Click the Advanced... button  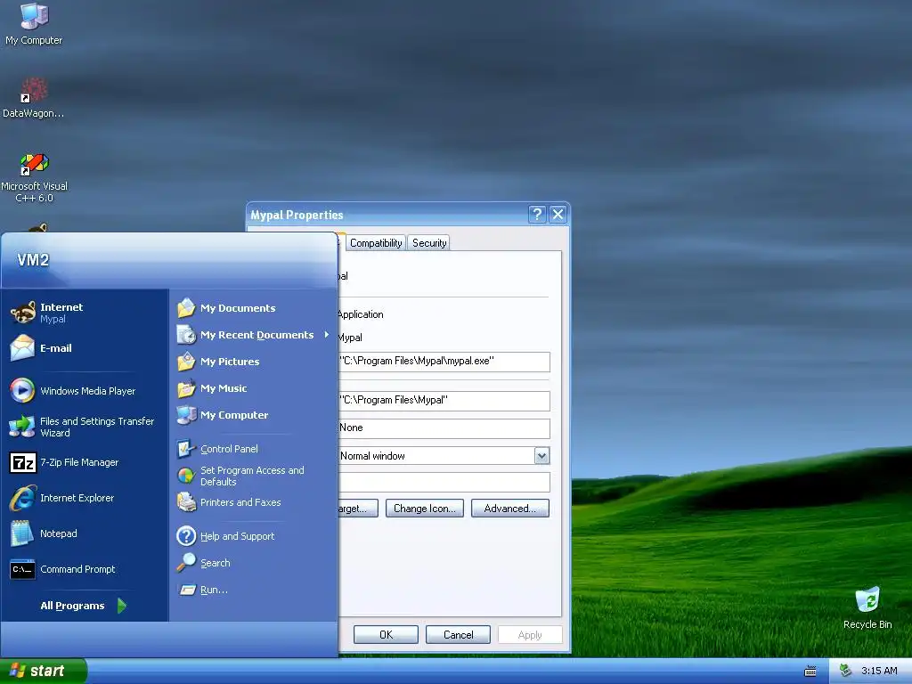(x=510, y=509)
